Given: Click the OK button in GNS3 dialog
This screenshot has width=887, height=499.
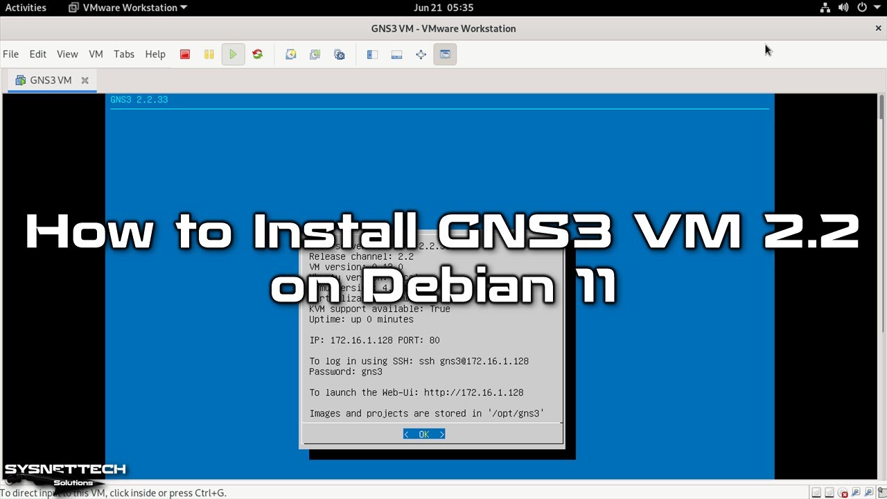Looking at the screenshot, I should click(x=424, y=435).
